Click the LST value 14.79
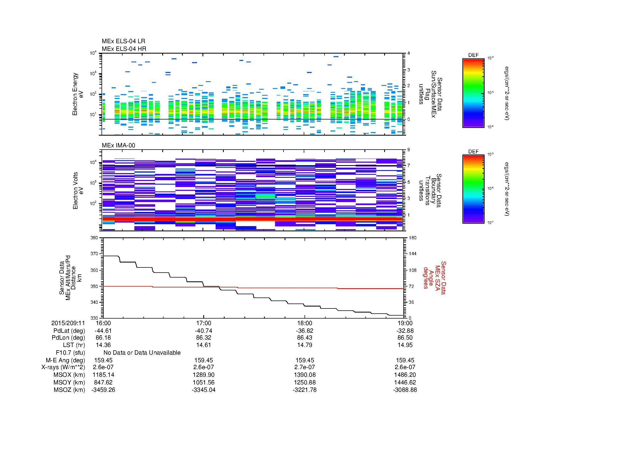This screenshot has width=640, height=452. point(305,345)
